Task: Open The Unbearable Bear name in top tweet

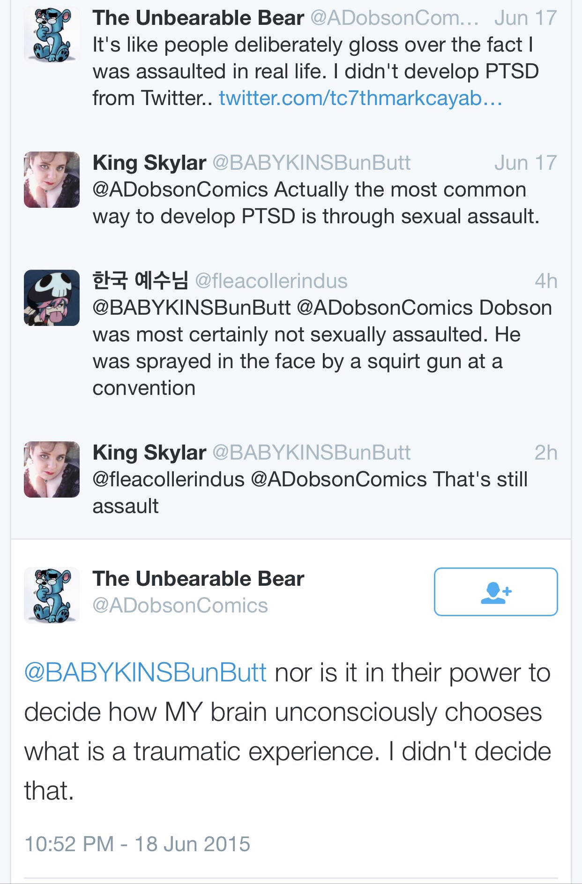Action: point(198,18)
